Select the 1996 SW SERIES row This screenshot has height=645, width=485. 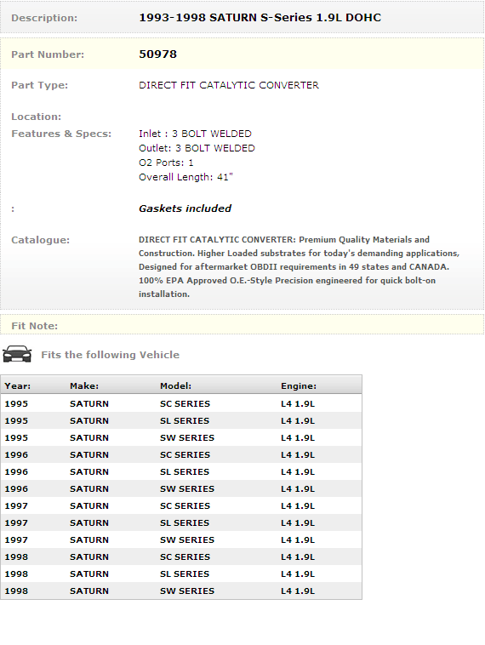[181, 488]
